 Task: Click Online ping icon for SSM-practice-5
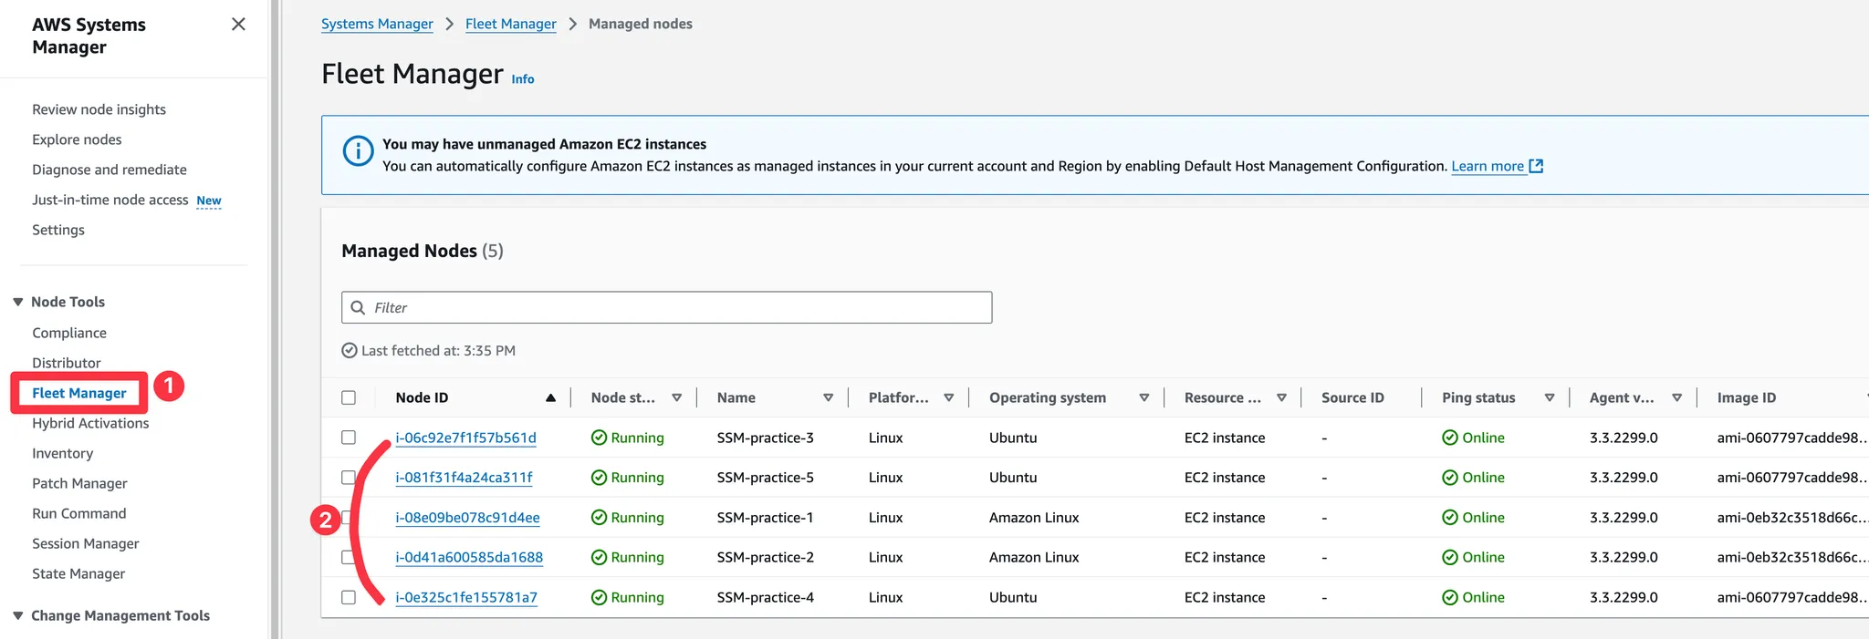coord(1450,478)
